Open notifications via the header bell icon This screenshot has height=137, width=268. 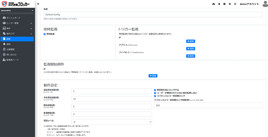click(x=219, y=4)
